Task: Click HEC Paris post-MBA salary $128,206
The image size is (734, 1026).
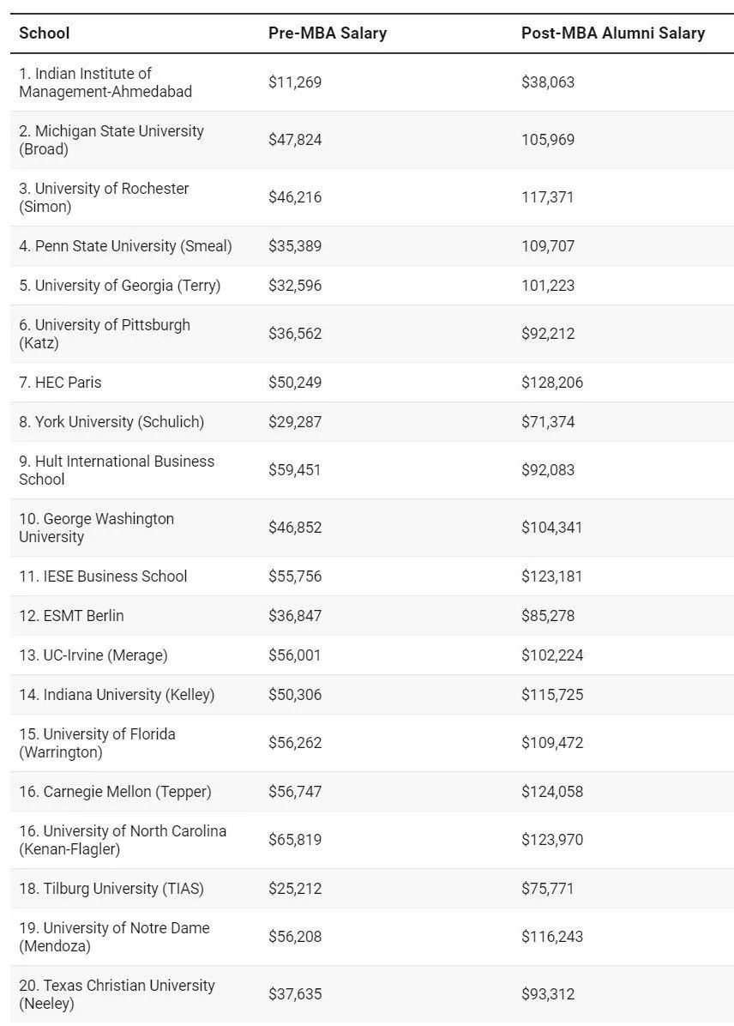Action: click(x=551, y=383)
